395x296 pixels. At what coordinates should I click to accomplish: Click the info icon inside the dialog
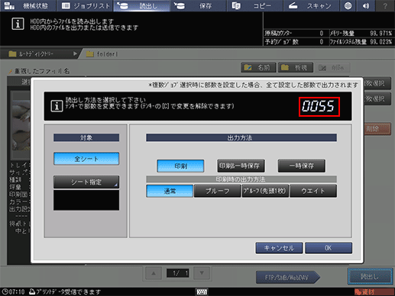57,106
